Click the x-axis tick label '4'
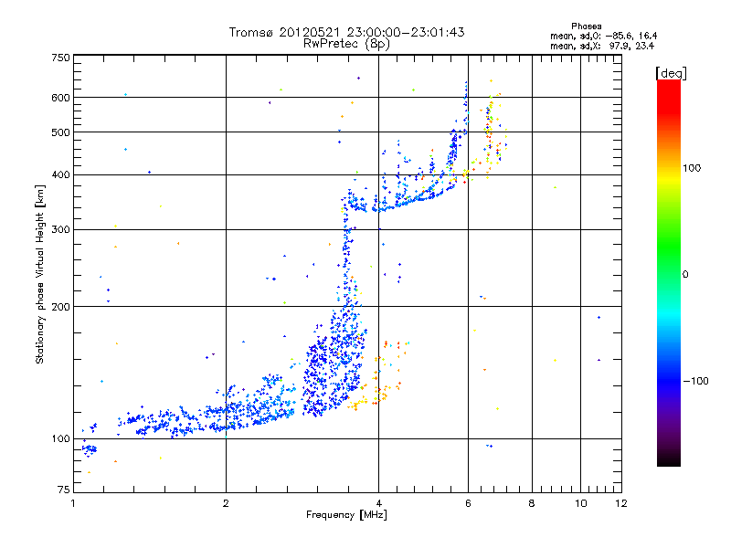The height and width of the screenshot is (548, 731). coord(379,503)
